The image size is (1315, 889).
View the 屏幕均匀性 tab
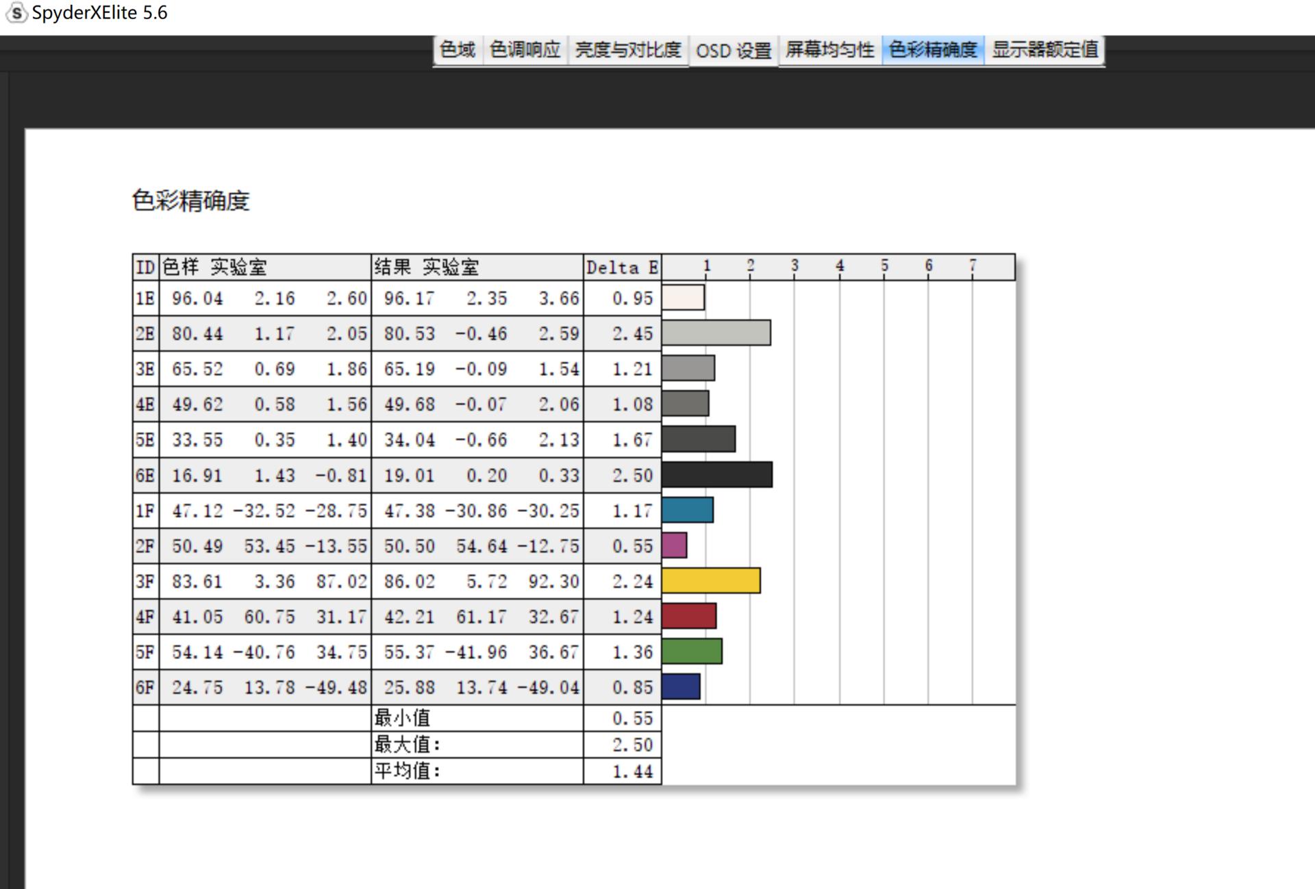829,50
